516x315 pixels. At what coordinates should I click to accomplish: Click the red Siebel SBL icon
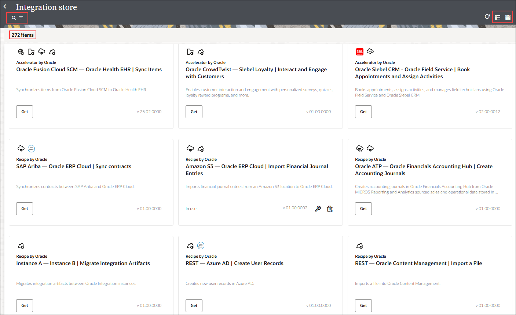point(359,51)
